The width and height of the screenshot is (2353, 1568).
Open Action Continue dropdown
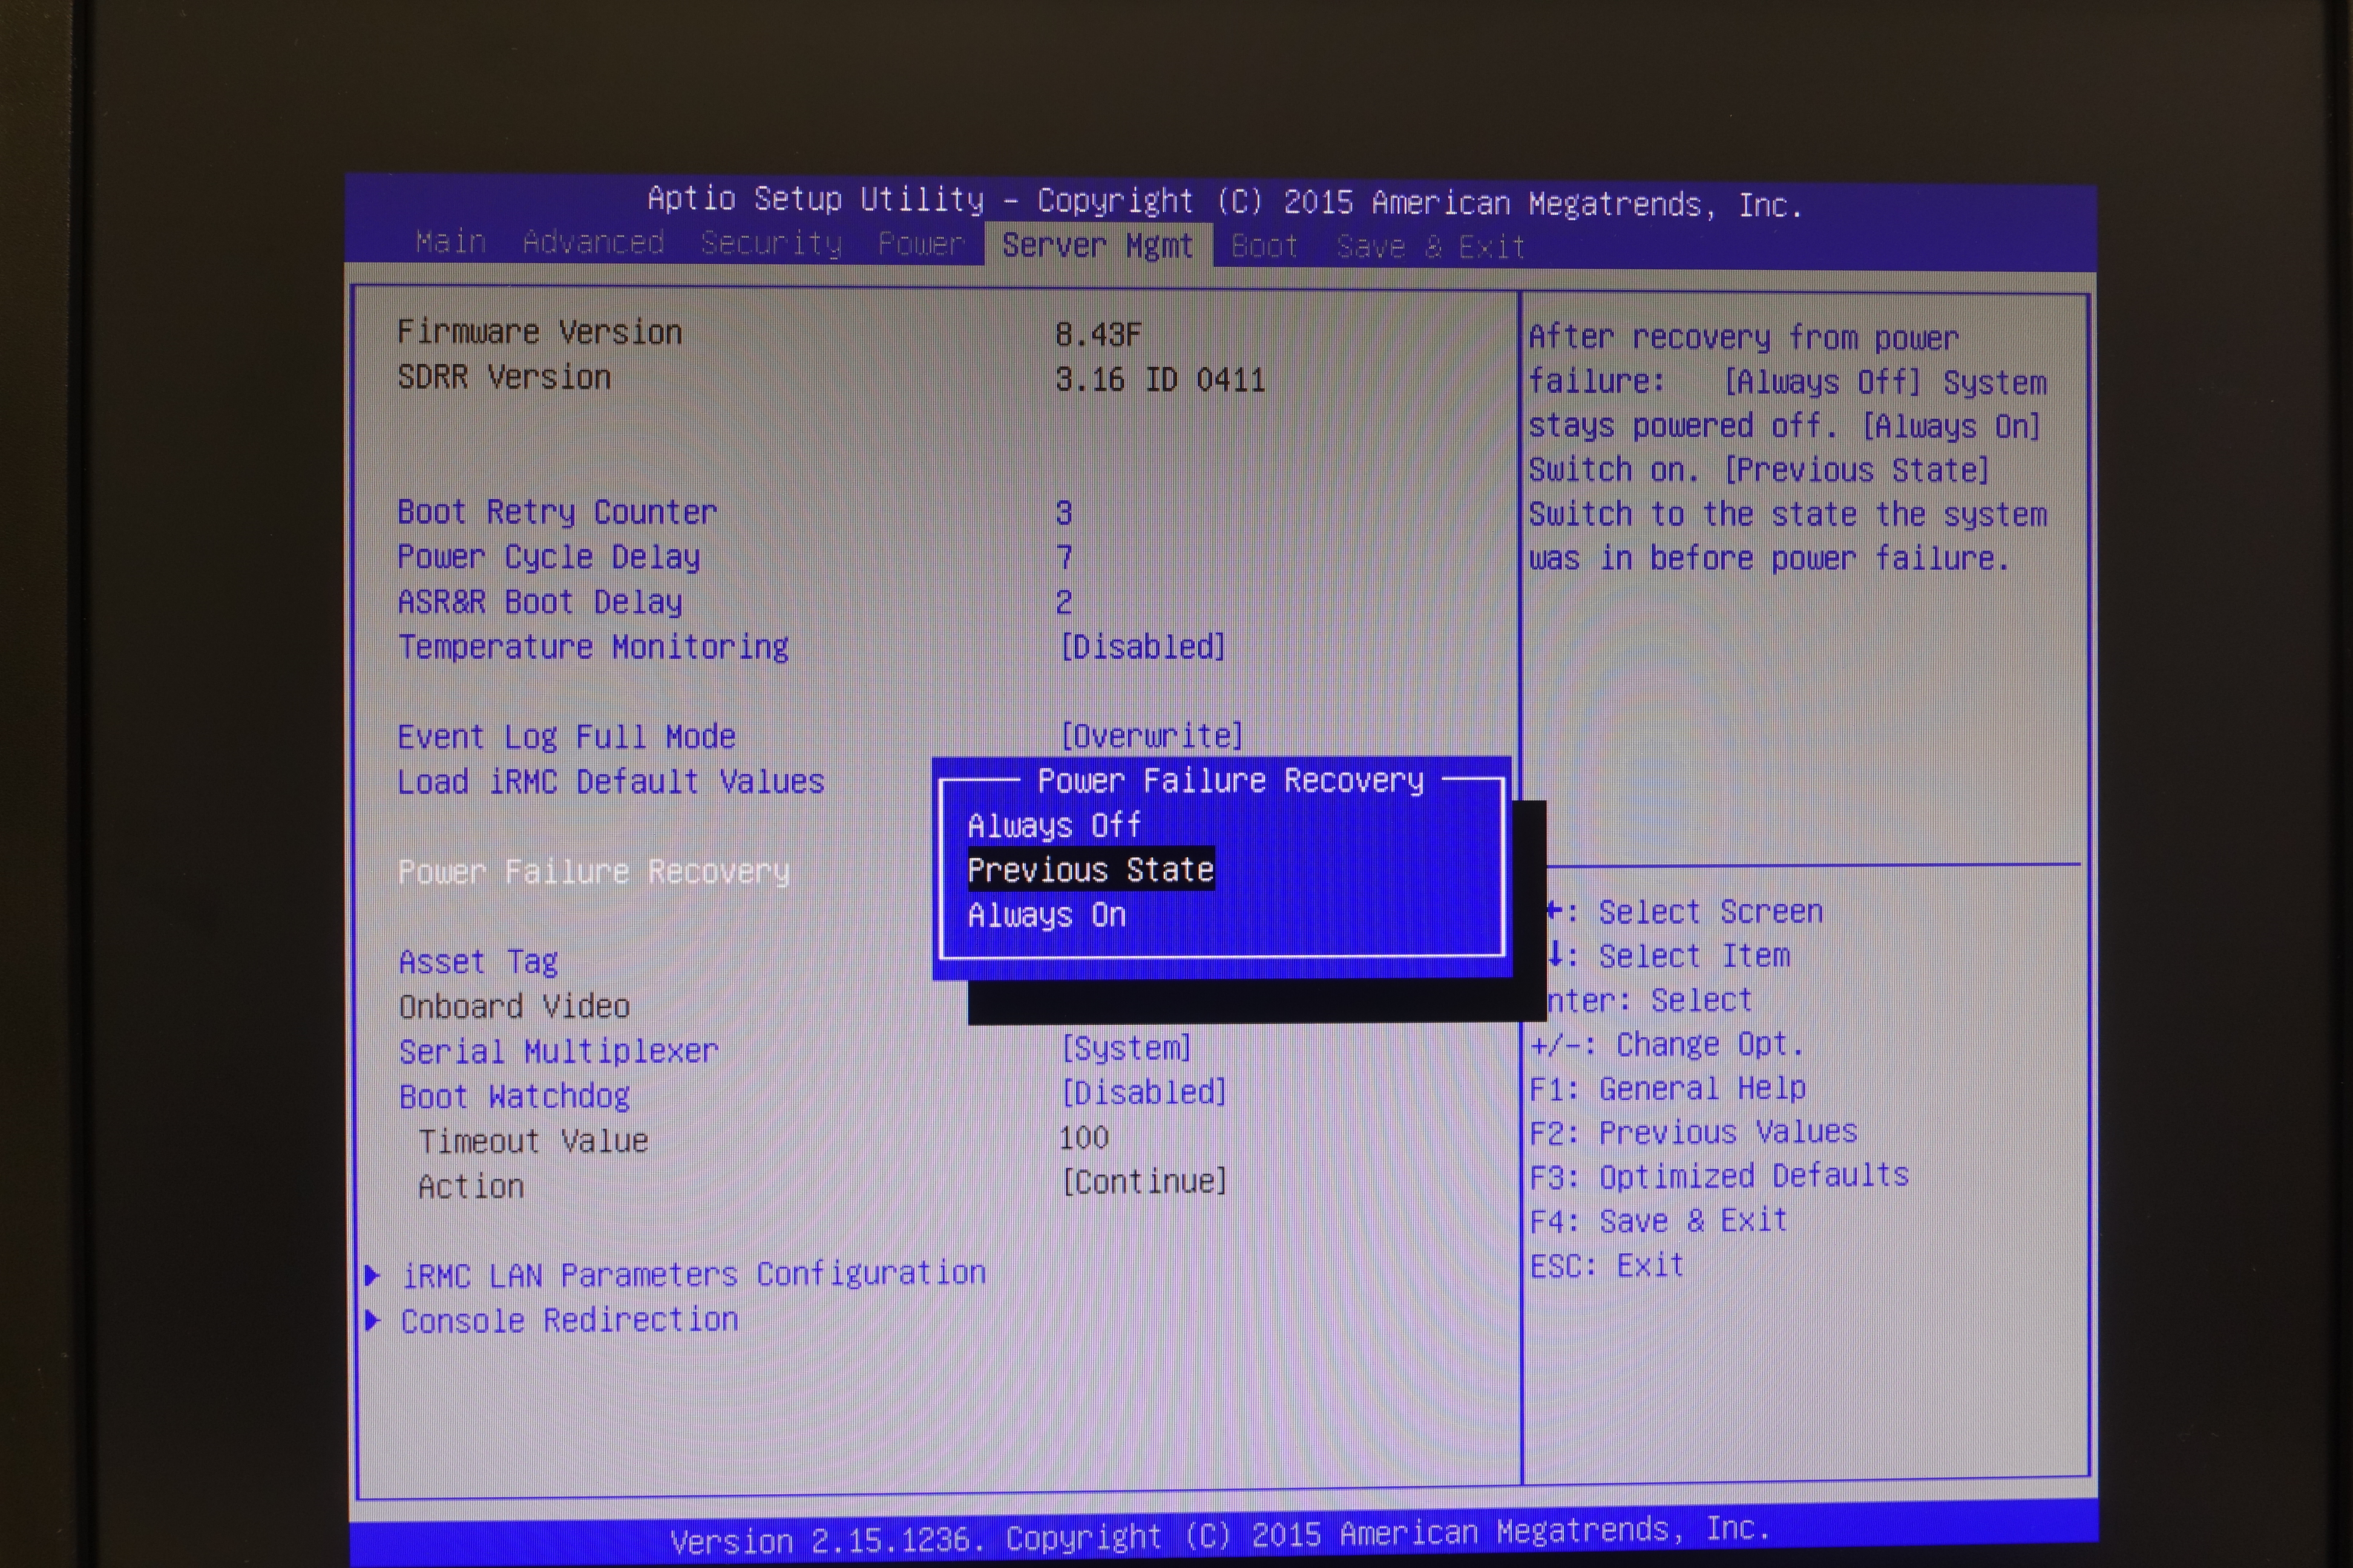point(1143,1182)
